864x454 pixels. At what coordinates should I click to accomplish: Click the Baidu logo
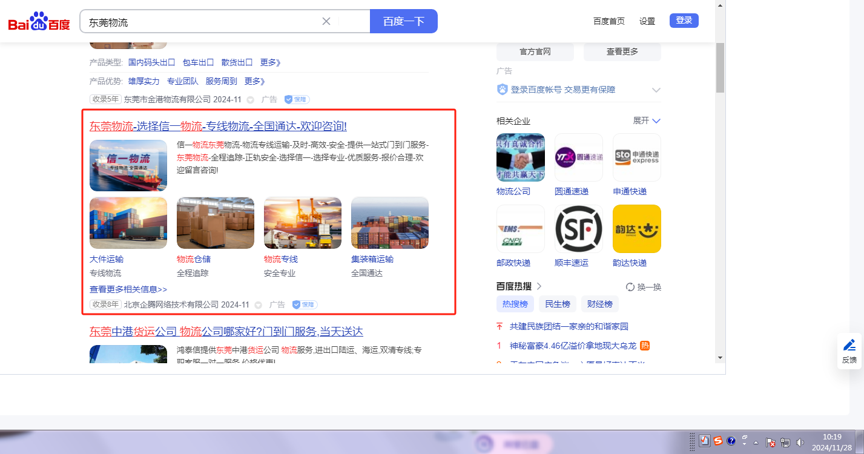point(39,22)
